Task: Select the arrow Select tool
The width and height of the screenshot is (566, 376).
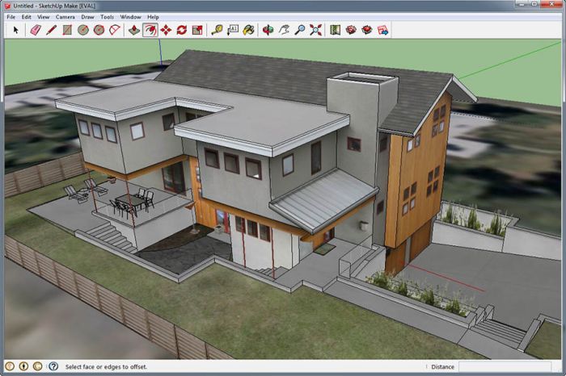Action: [x=15, y=30]
